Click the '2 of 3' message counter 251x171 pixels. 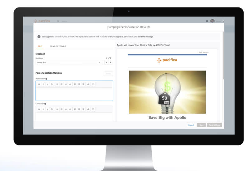pyautogui.click(x=109, y=58)
